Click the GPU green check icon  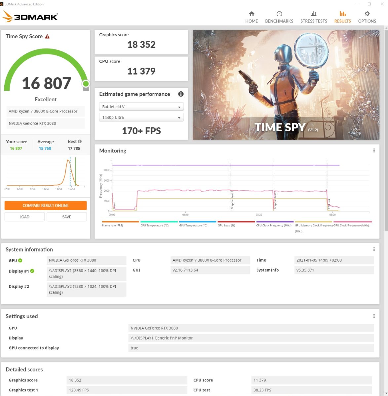[20, 260]
